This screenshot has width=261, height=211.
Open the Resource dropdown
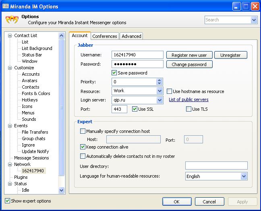click(159, 91)
